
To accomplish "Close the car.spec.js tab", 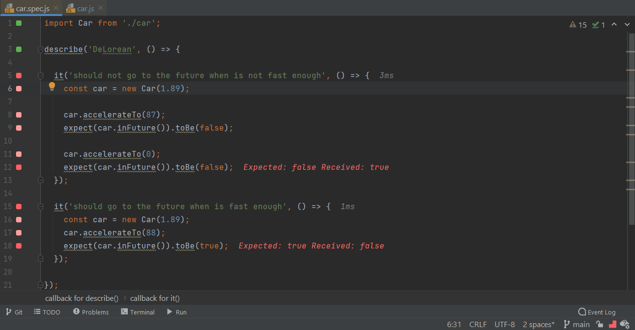I will tap(56, 8).
